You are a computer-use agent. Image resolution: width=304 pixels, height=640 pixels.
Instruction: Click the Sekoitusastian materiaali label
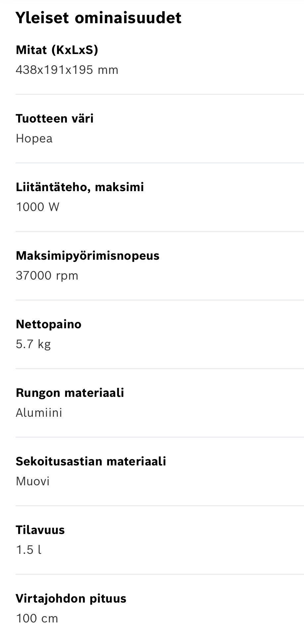[x=91, y=461]
